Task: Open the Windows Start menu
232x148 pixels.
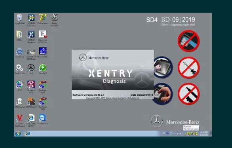Action: [x=18, y=133]
